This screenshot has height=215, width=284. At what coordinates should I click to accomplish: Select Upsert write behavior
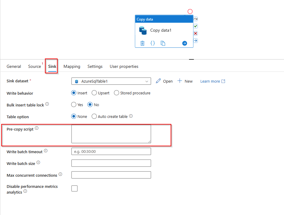(94, 93)
